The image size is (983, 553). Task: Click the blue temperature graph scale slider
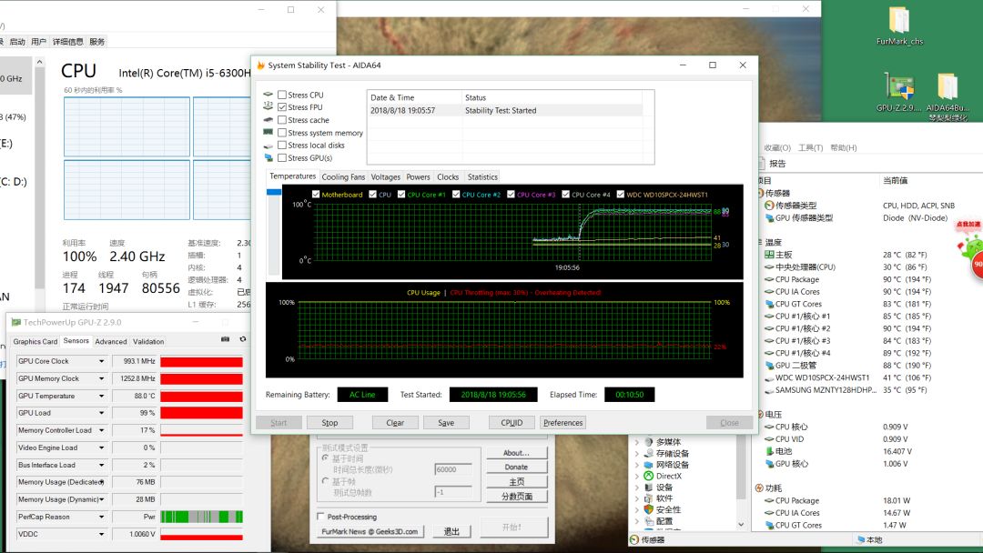[274, 192]
